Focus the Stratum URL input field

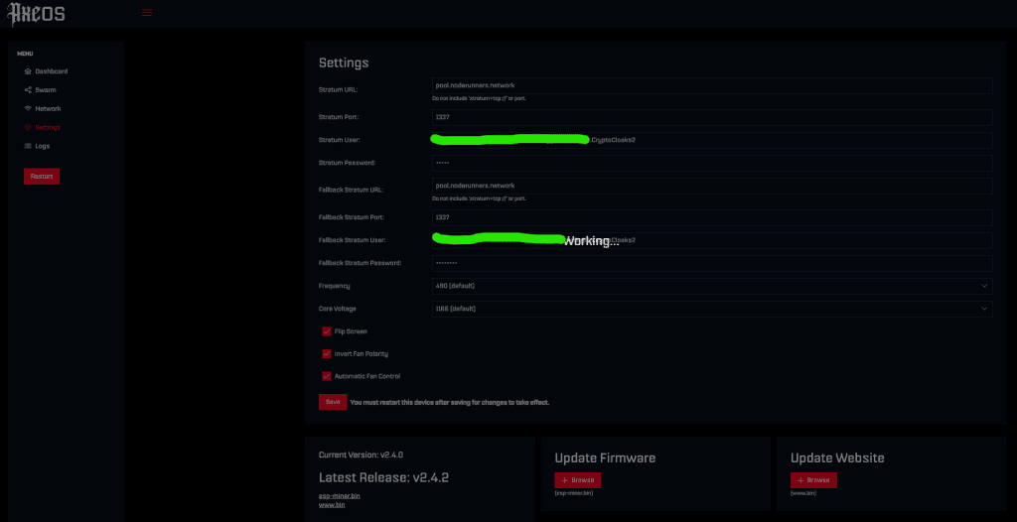coord(712,85)
